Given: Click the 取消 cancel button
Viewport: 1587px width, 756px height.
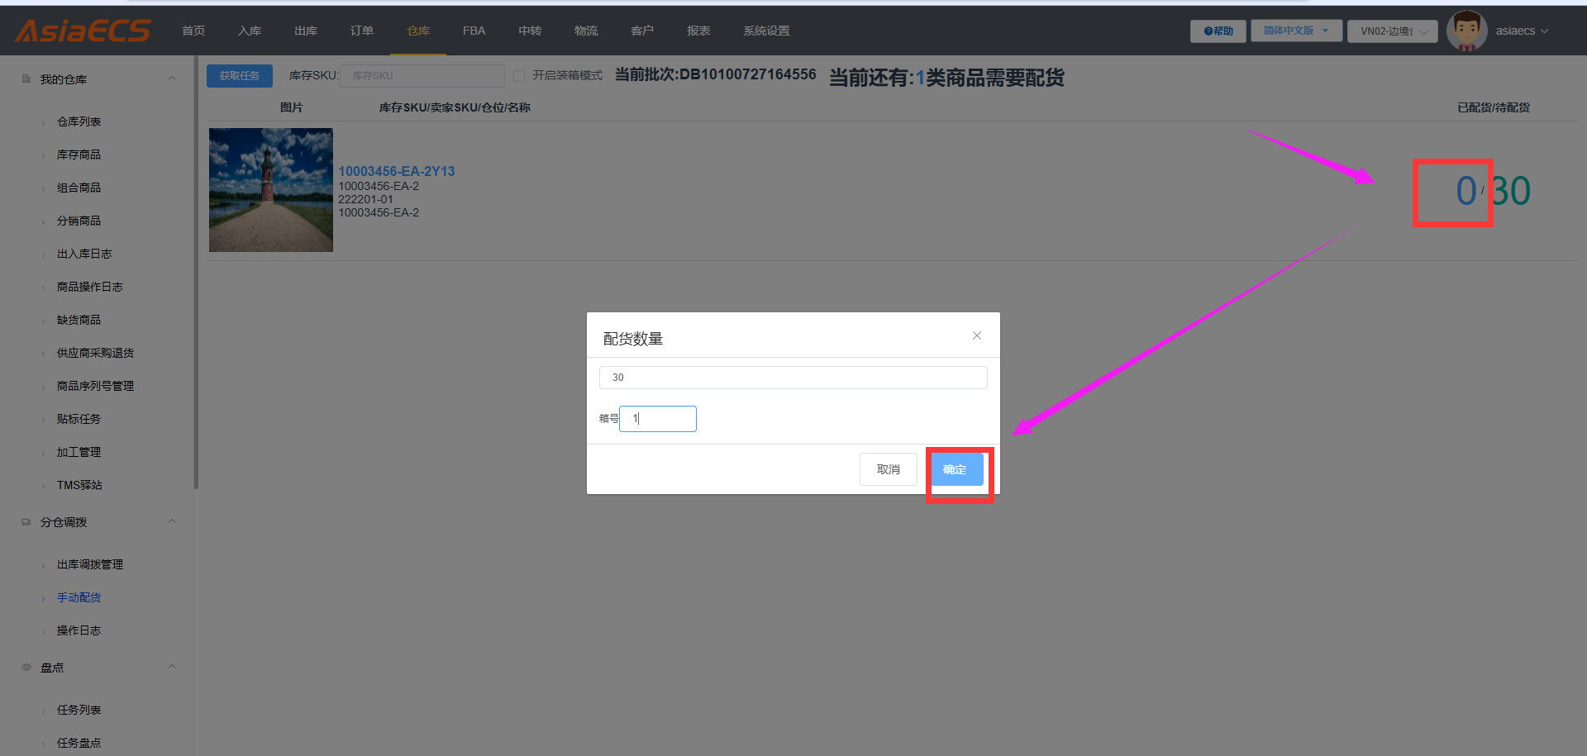Looking at the screenshot, I should 889,469.
